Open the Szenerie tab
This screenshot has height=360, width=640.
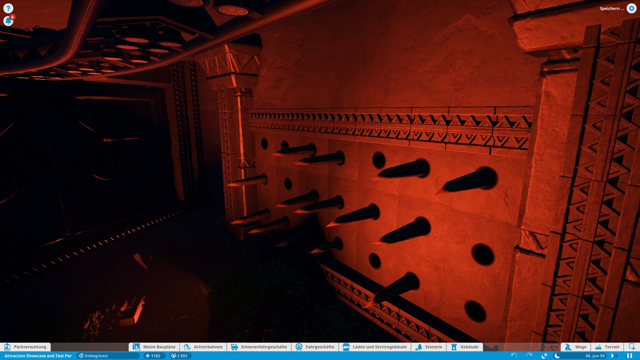click(429, 347)
